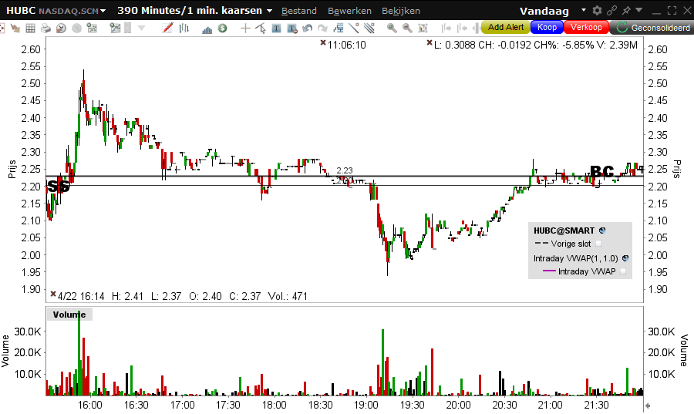
Task: Click the red Verkoop button
Action: tap(586, 28)
